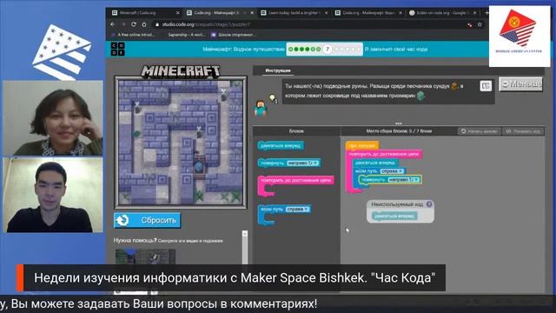Pick toolbox 'повторять до достижения цели' block

[295, 181]
